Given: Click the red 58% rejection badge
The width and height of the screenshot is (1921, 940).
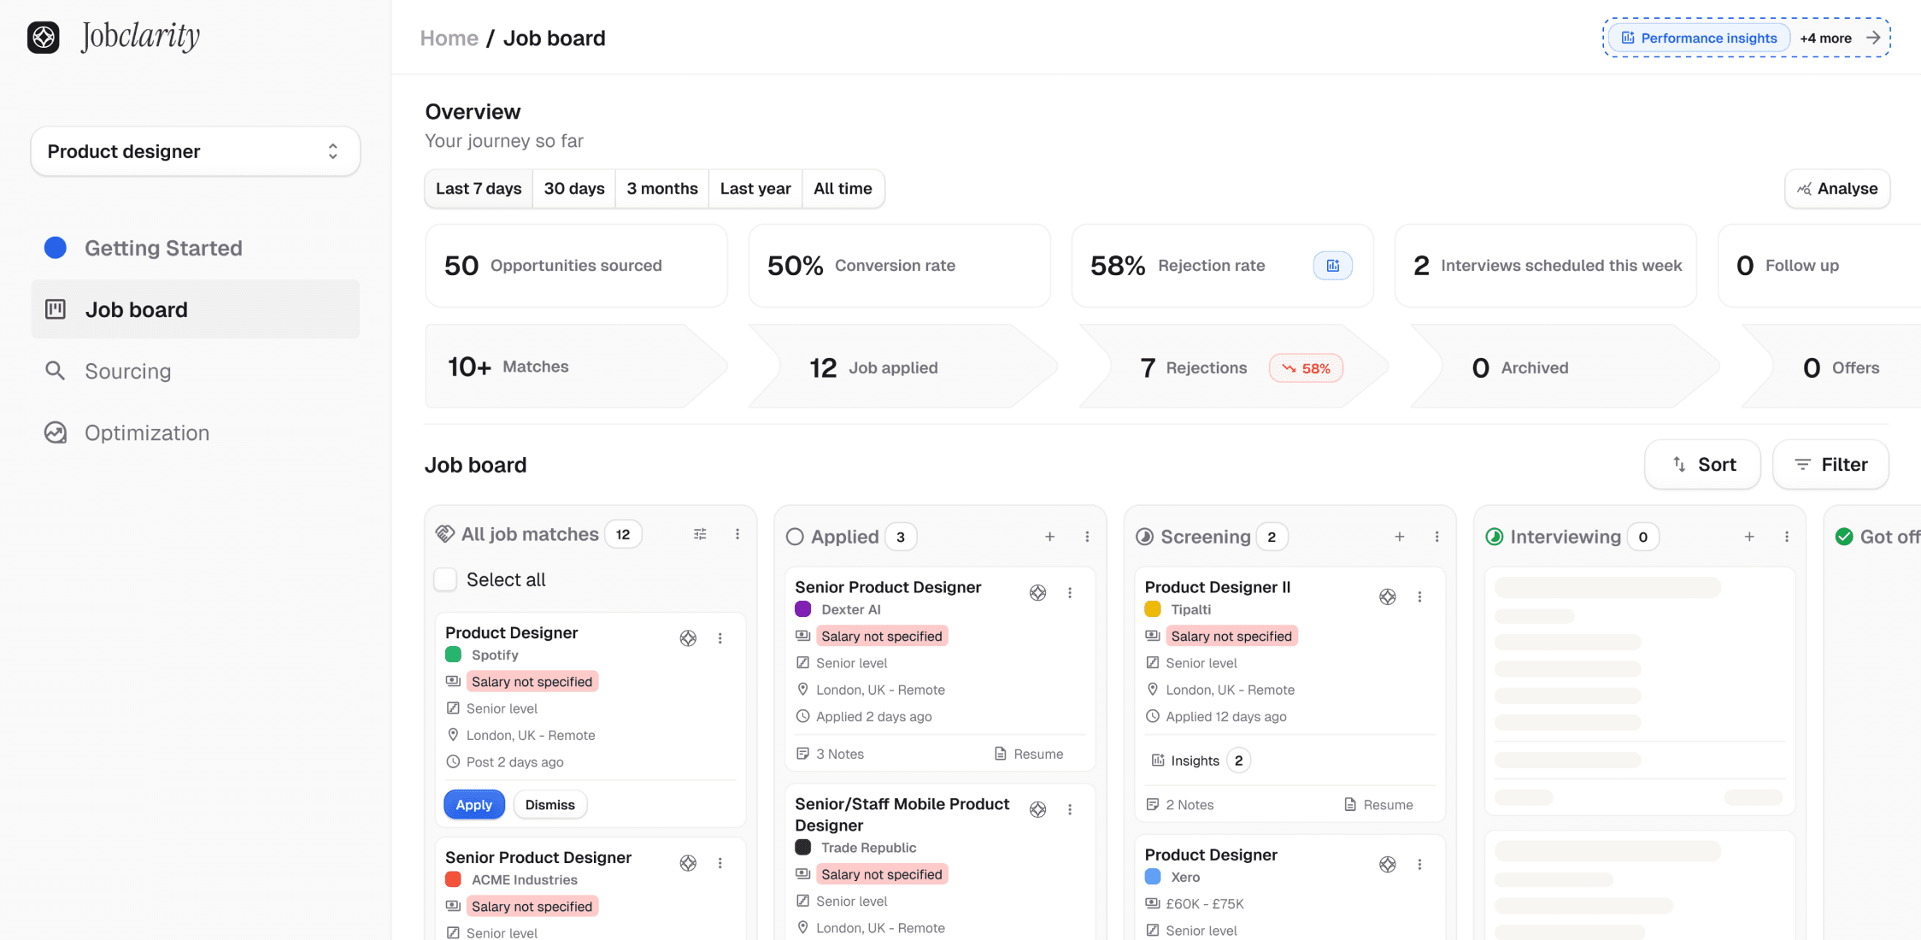Looking at the screenshot, I should pos(1306,368).
